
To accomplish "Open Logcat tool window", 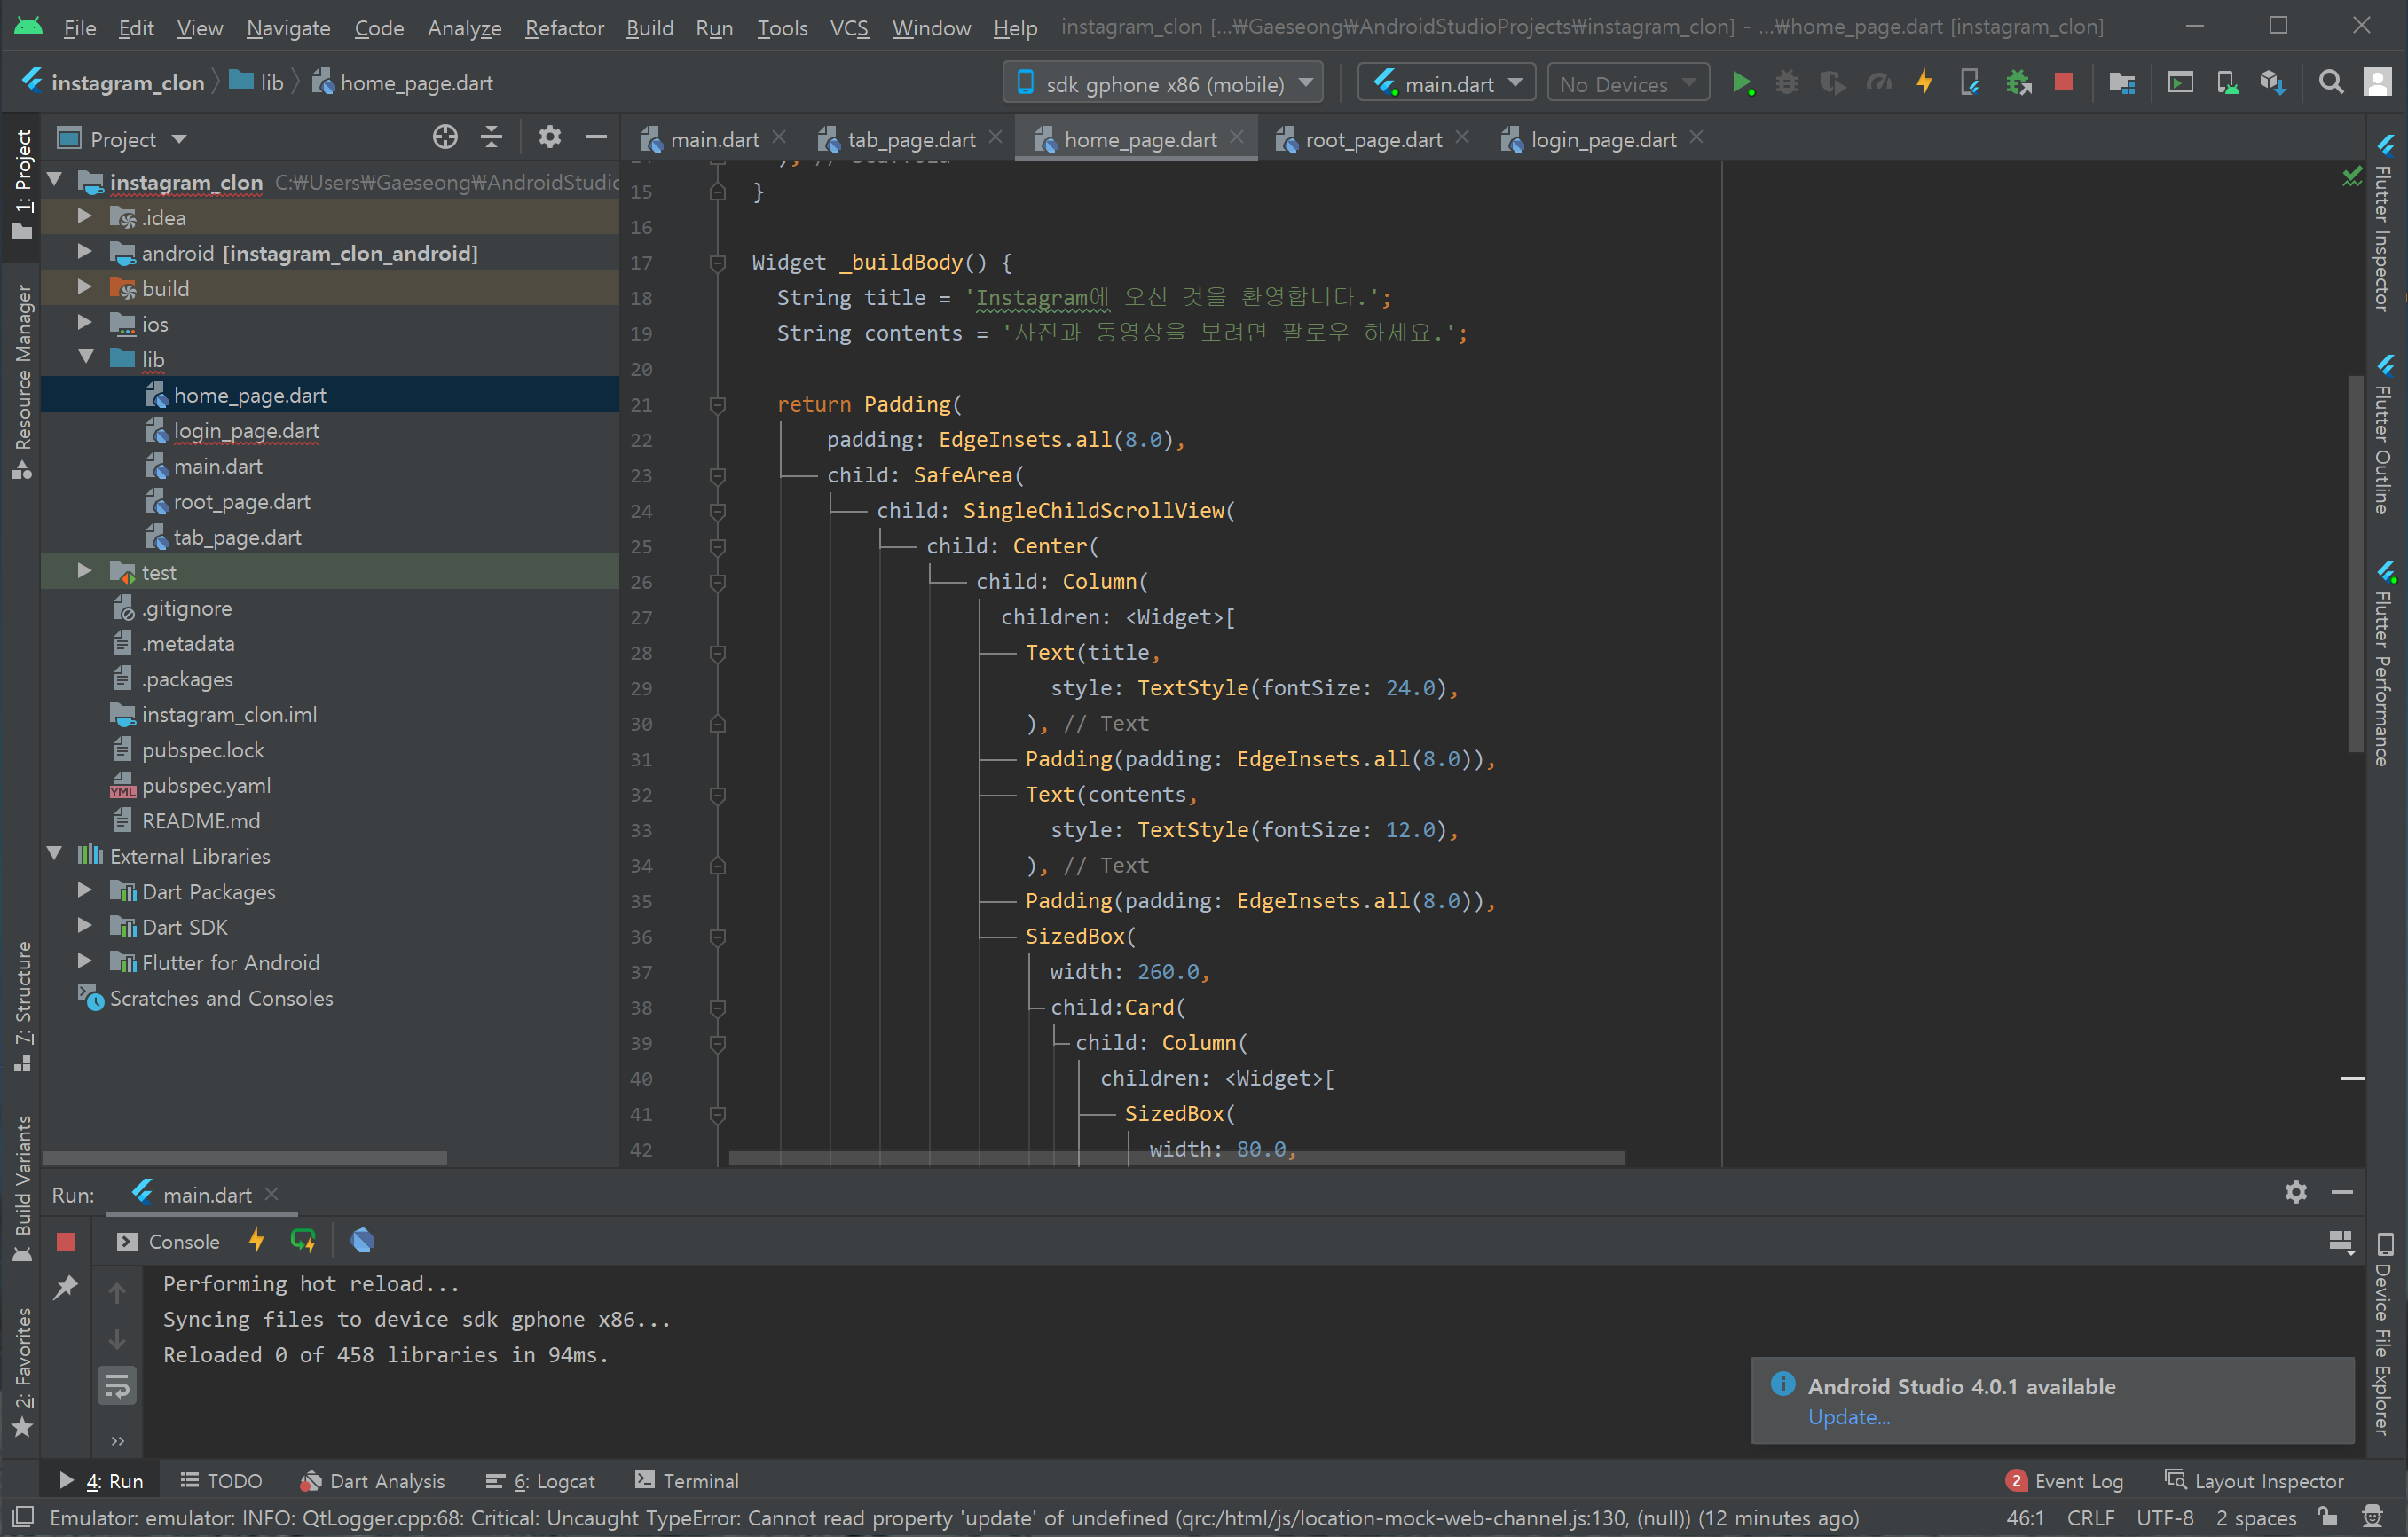I will coord(540,1481).
